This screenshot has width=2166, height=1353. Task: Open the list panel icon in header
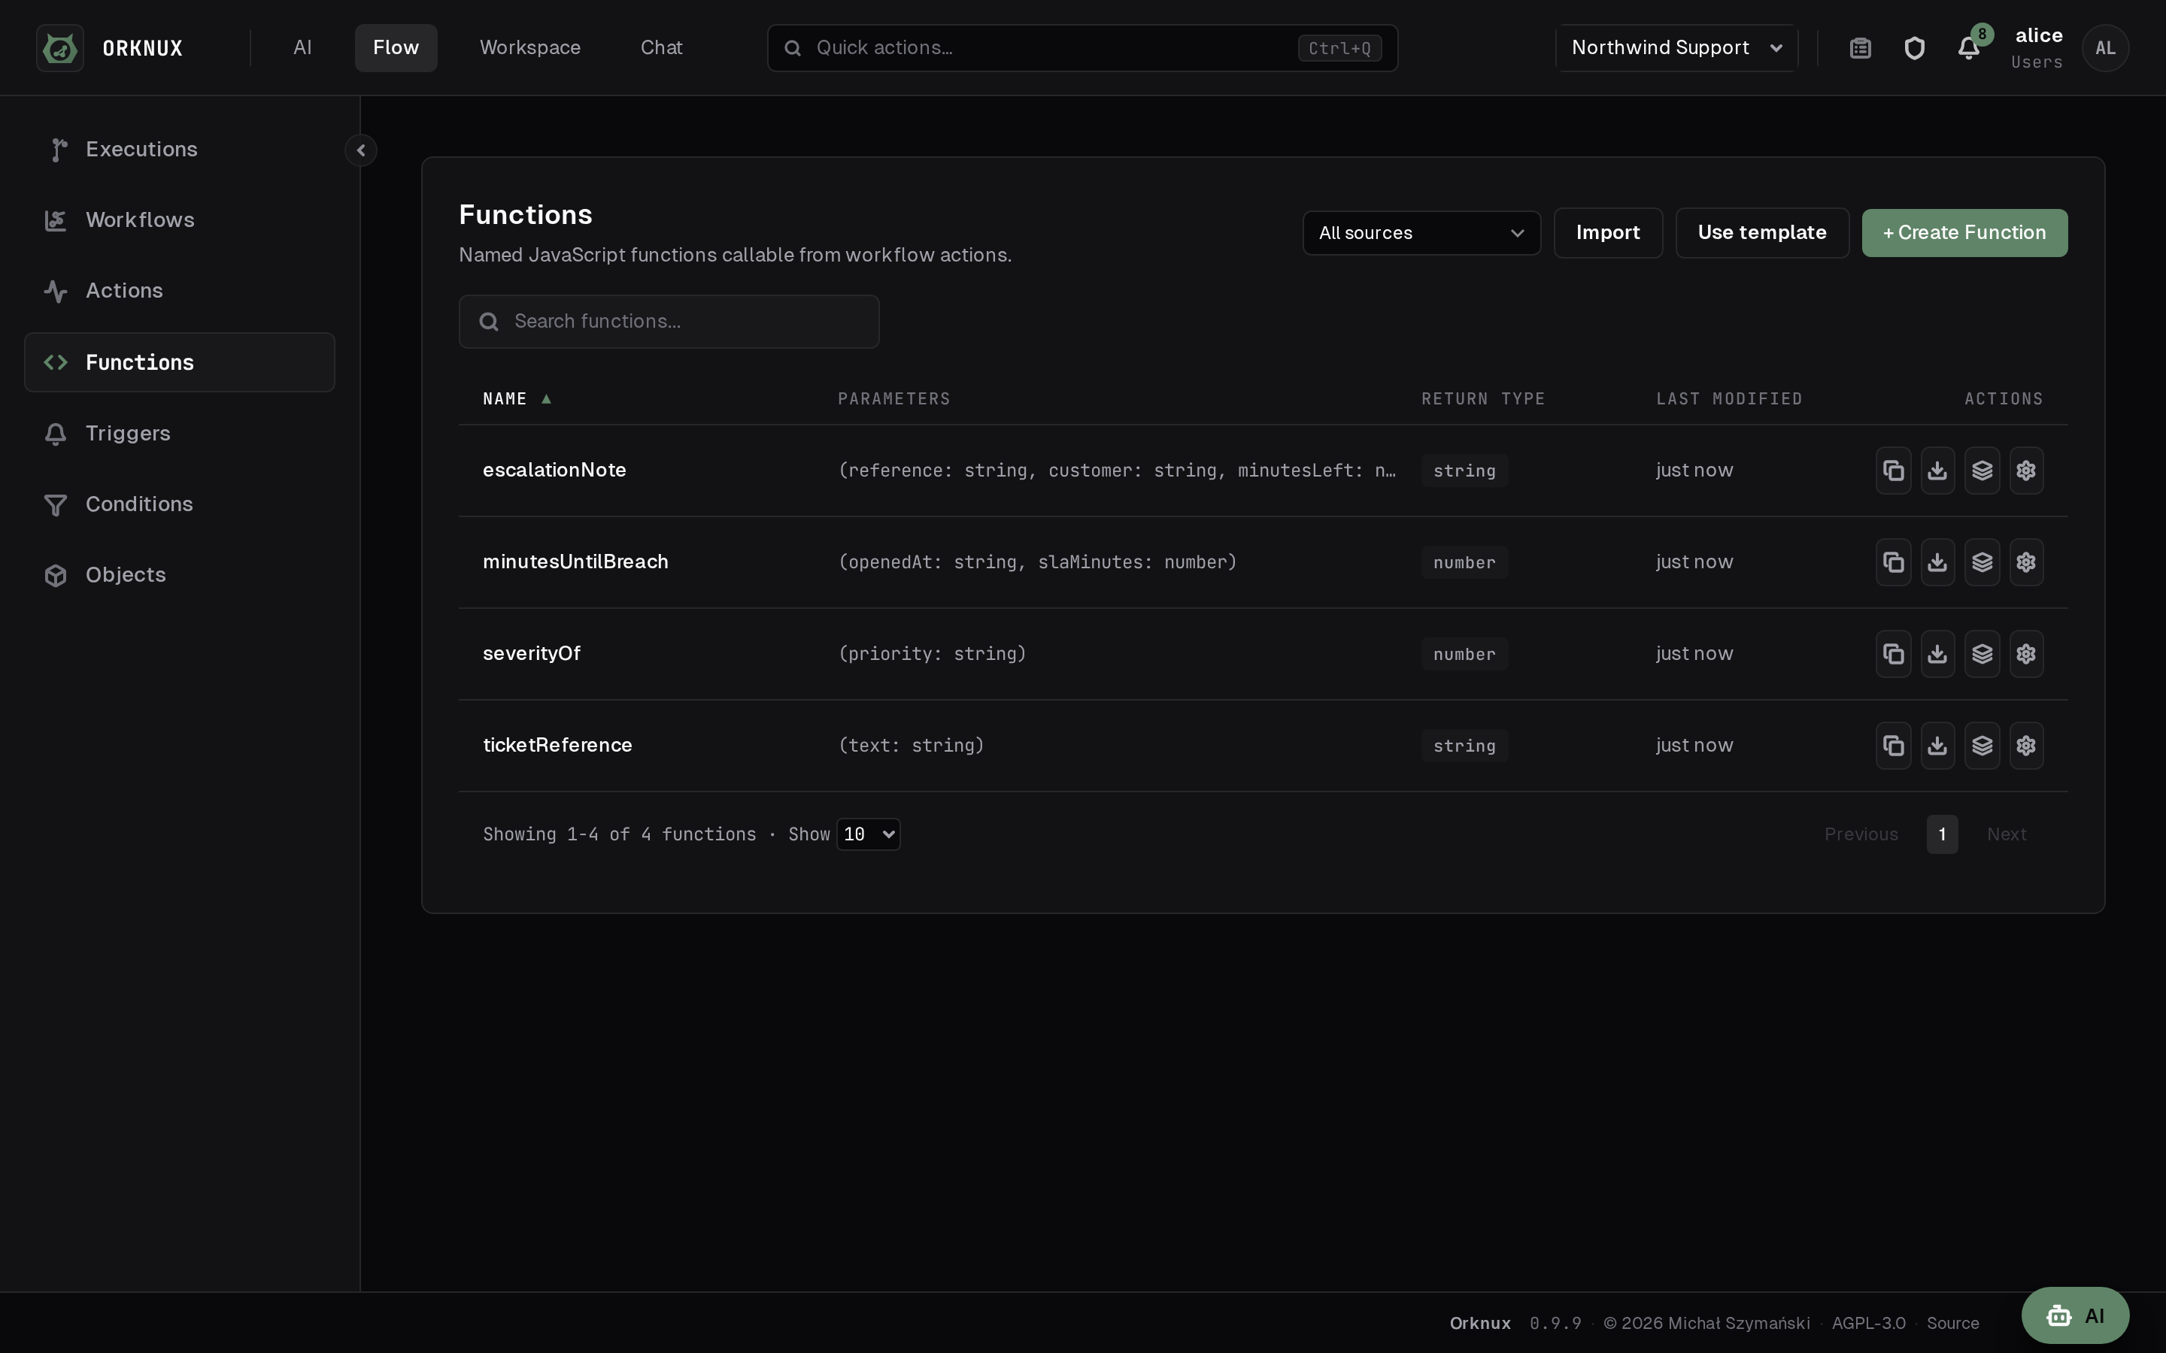pos(1861,47)
